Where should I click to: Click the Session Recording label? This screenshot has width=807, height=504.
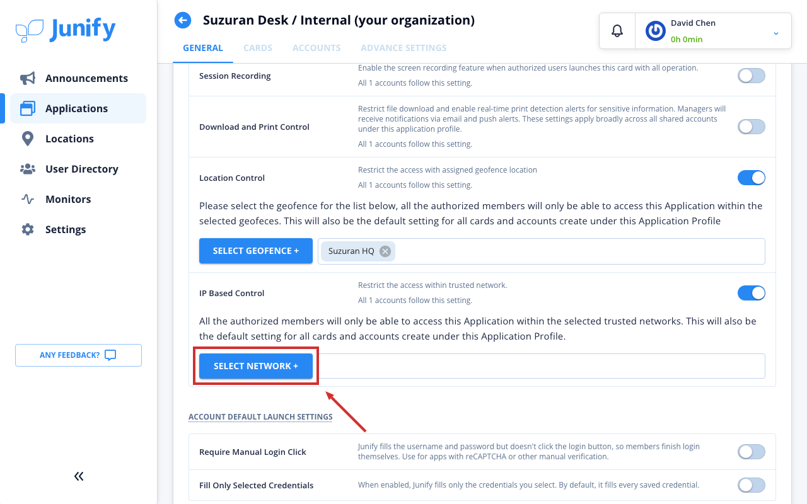pyautogui.click(x=235, y=76)
